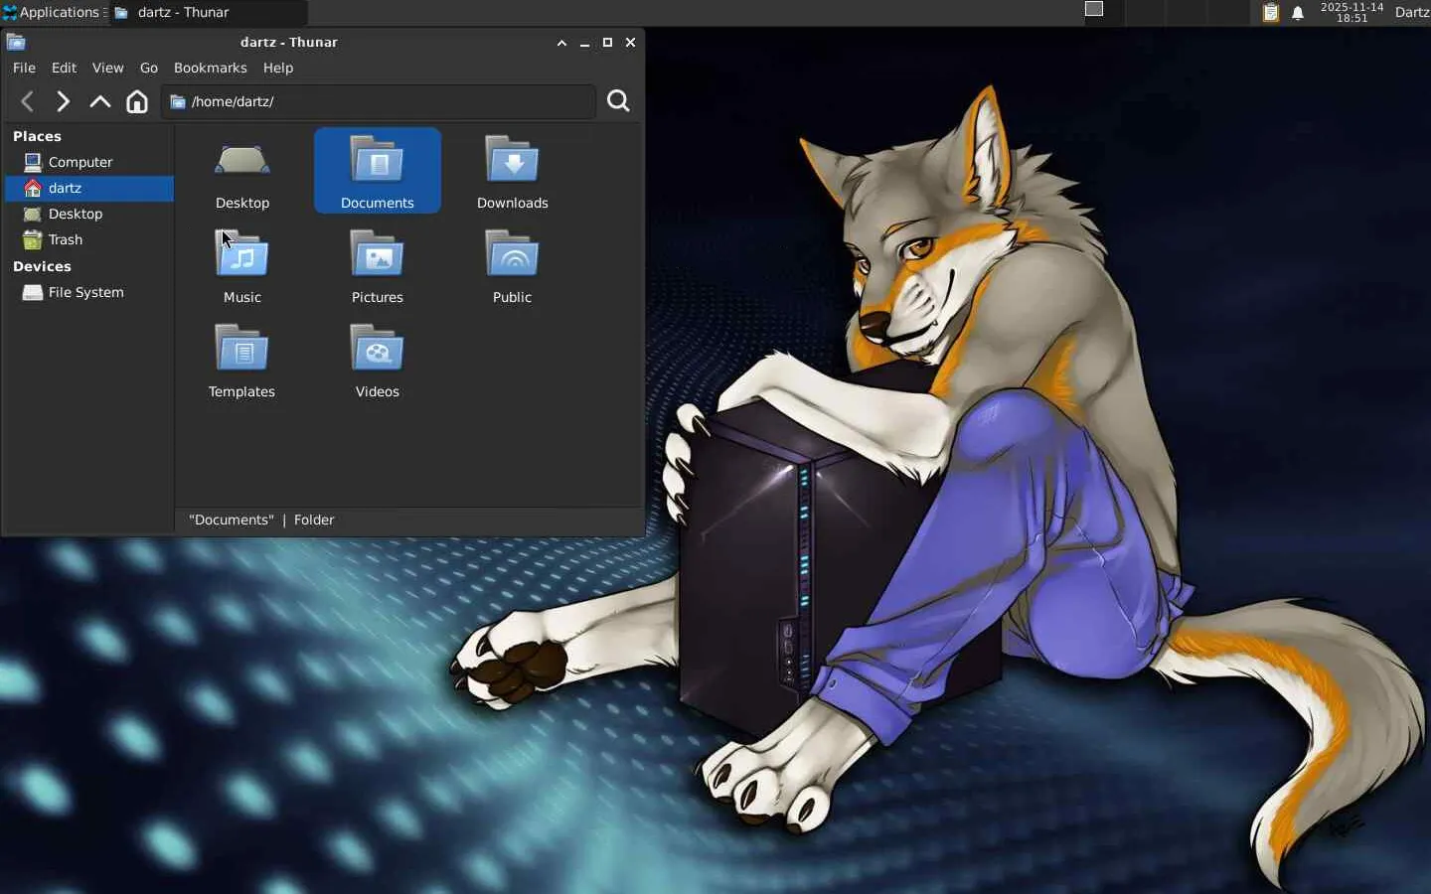
Task: Roll up the Thunar window with the caret button
Action: [561, 43]
